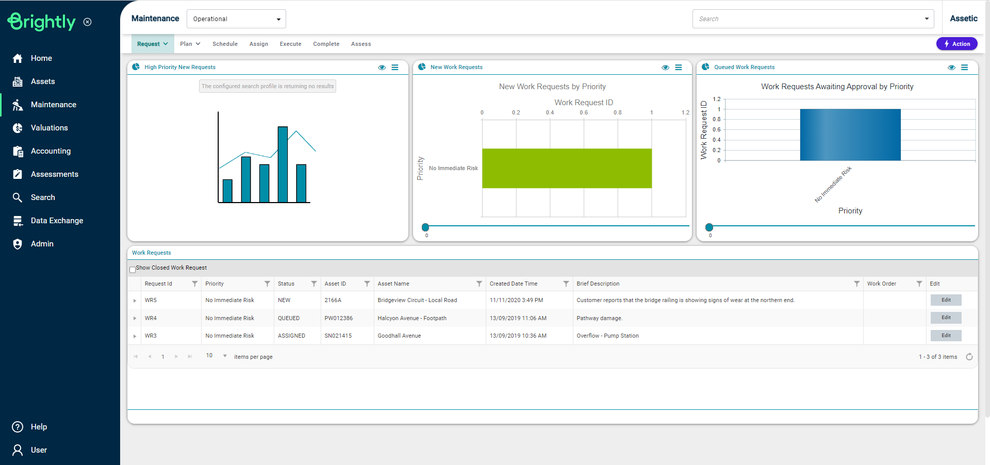
Task: Click the New Work Requests chart slider handle
Action: 425,227
